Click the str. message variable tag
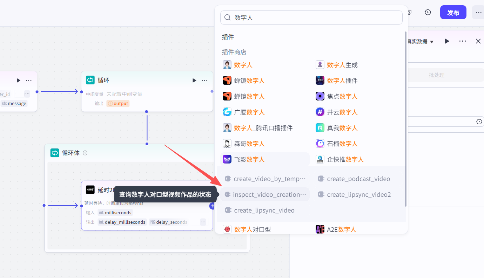 (14, 103)
